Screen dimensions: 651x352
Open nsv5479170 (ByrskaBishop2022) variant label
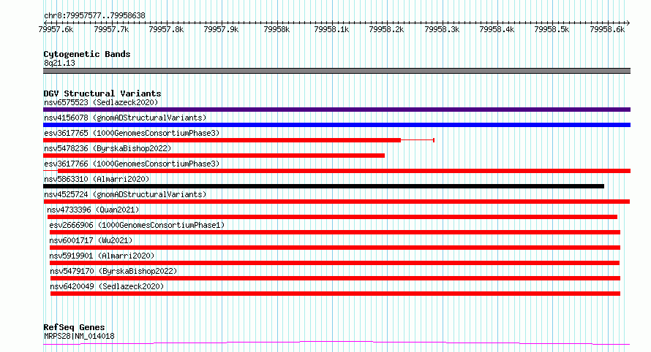(x=113, y=271)
